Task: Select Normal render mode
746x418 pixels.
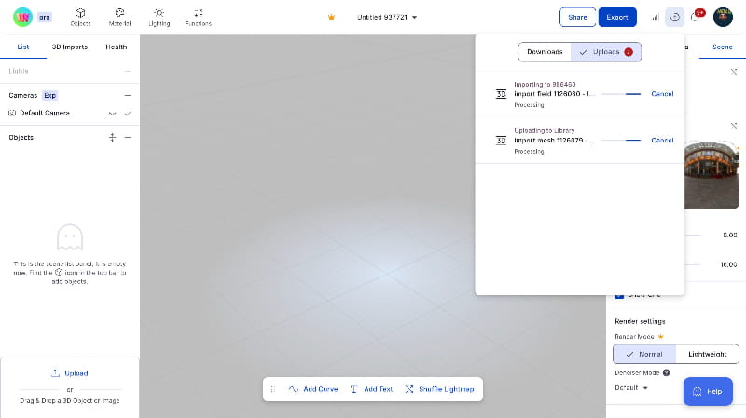Action: [x=644, y=354]
